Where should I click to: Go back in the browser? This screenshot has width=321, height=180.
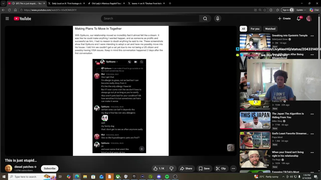click(3, 10)
